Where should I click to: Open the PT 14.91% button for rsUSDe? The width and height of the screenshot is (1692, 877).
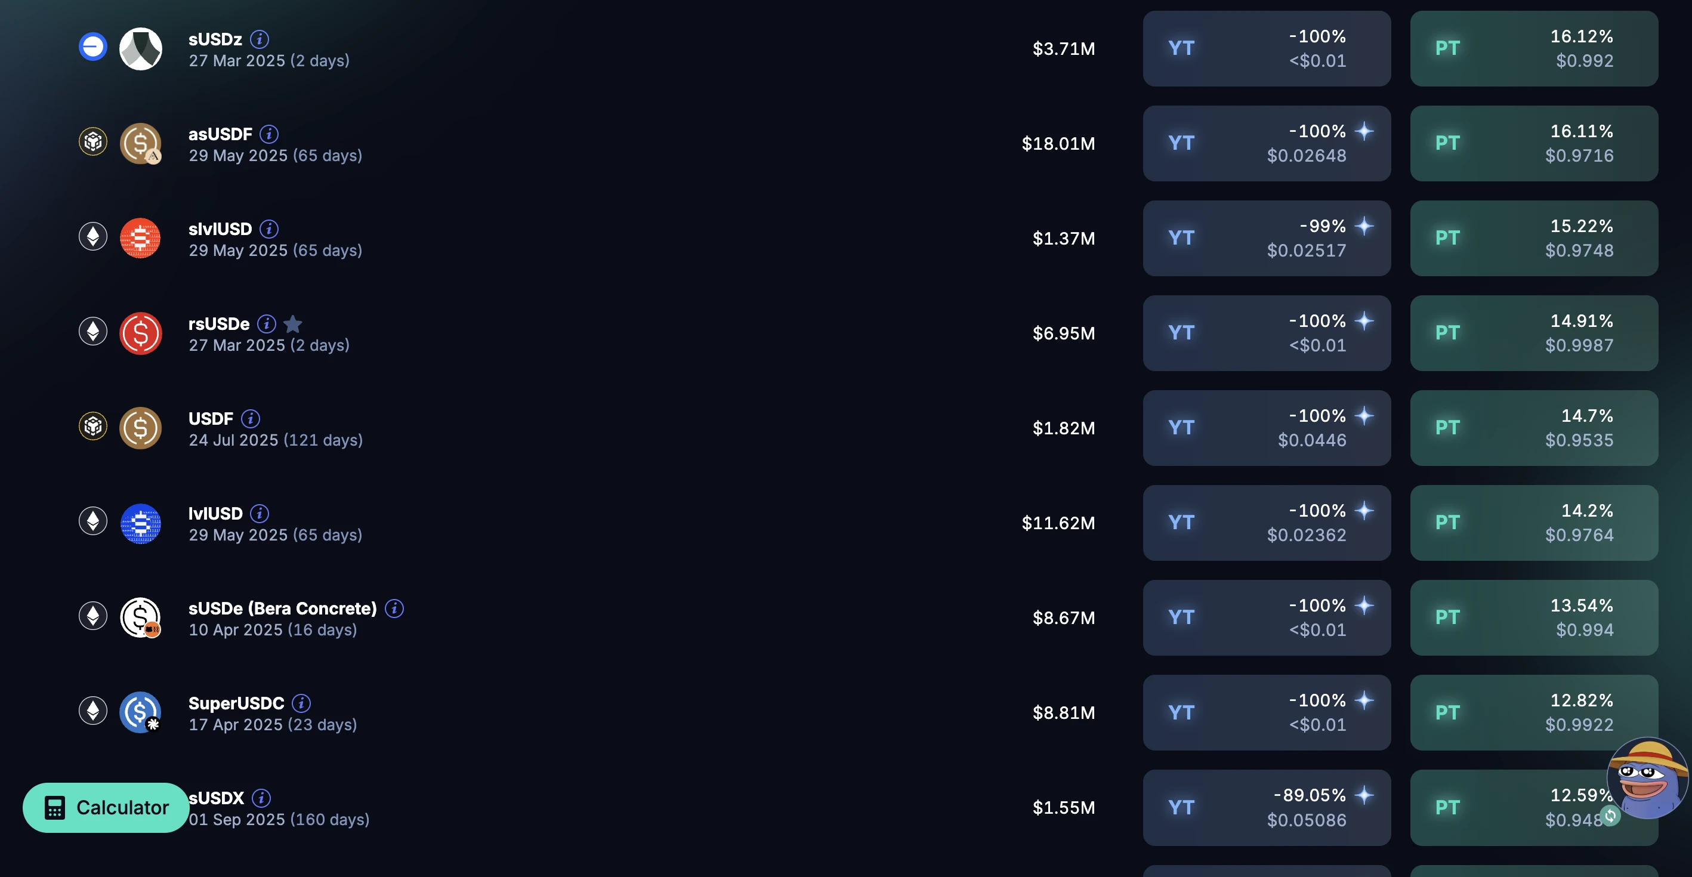[x=1534, y=333]
